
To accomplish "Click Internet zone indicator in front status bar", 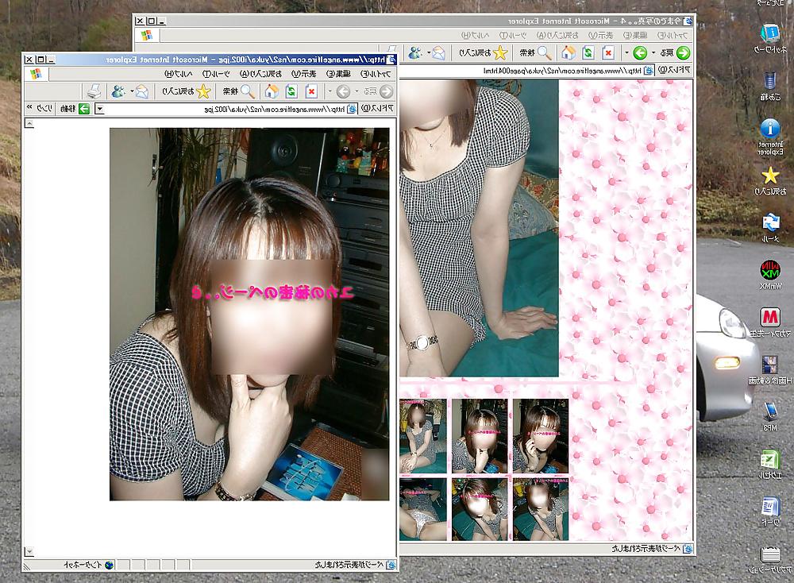I will [89, 565].
